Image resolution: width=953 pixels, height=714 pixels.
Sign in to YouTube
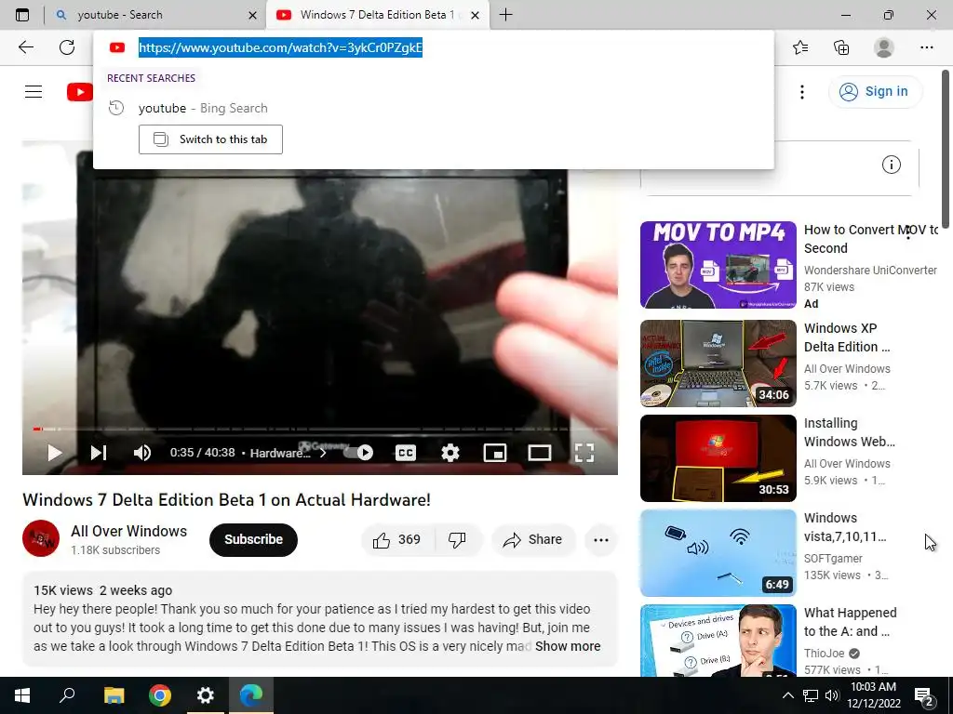tap(875, 92)
